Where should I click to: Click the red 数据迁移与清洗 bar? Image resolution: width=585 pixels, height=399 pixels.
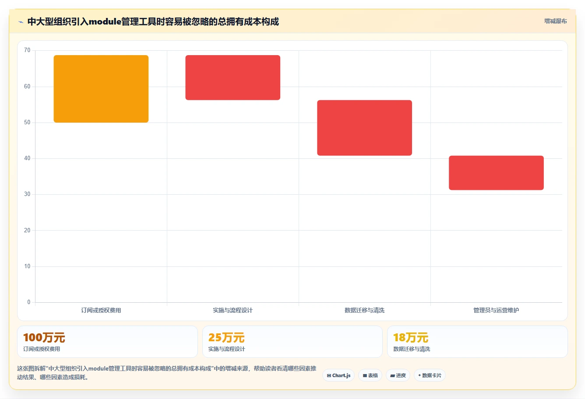click(x=365, y=128)
